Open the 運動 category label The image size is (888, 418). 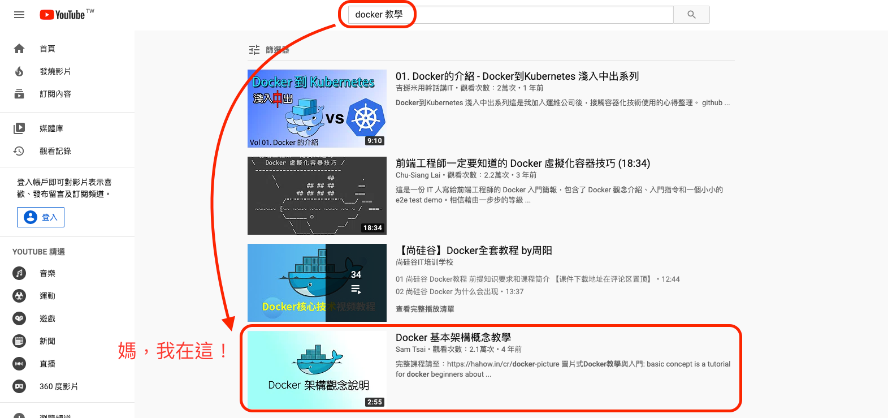click(47, 296)
